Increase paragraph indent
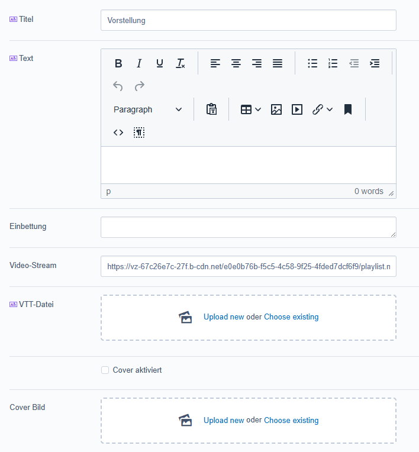 [x=375, y=63]
